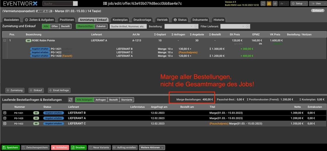Clear the Filter Lieferant selection with X icon
327x151 pixels.
pyautogui.click(x=248, y=26)
